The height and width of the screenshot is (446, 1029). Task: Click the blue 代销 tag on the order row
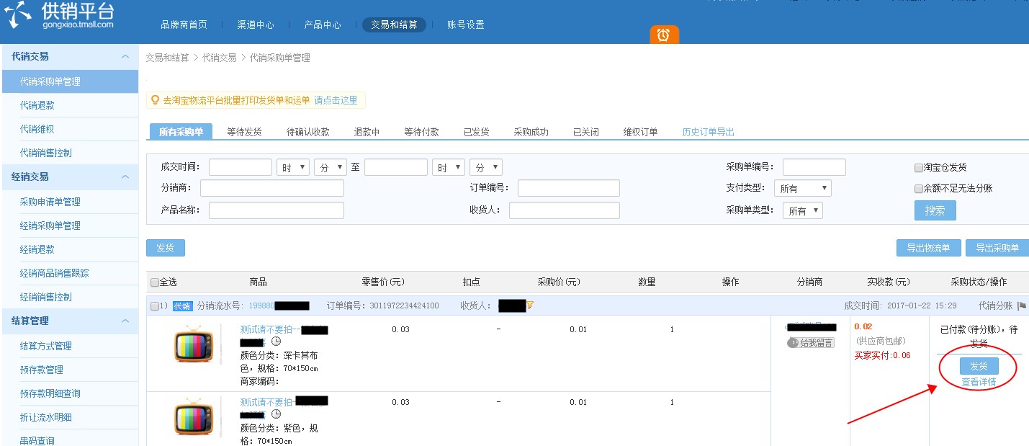(182, 305)
